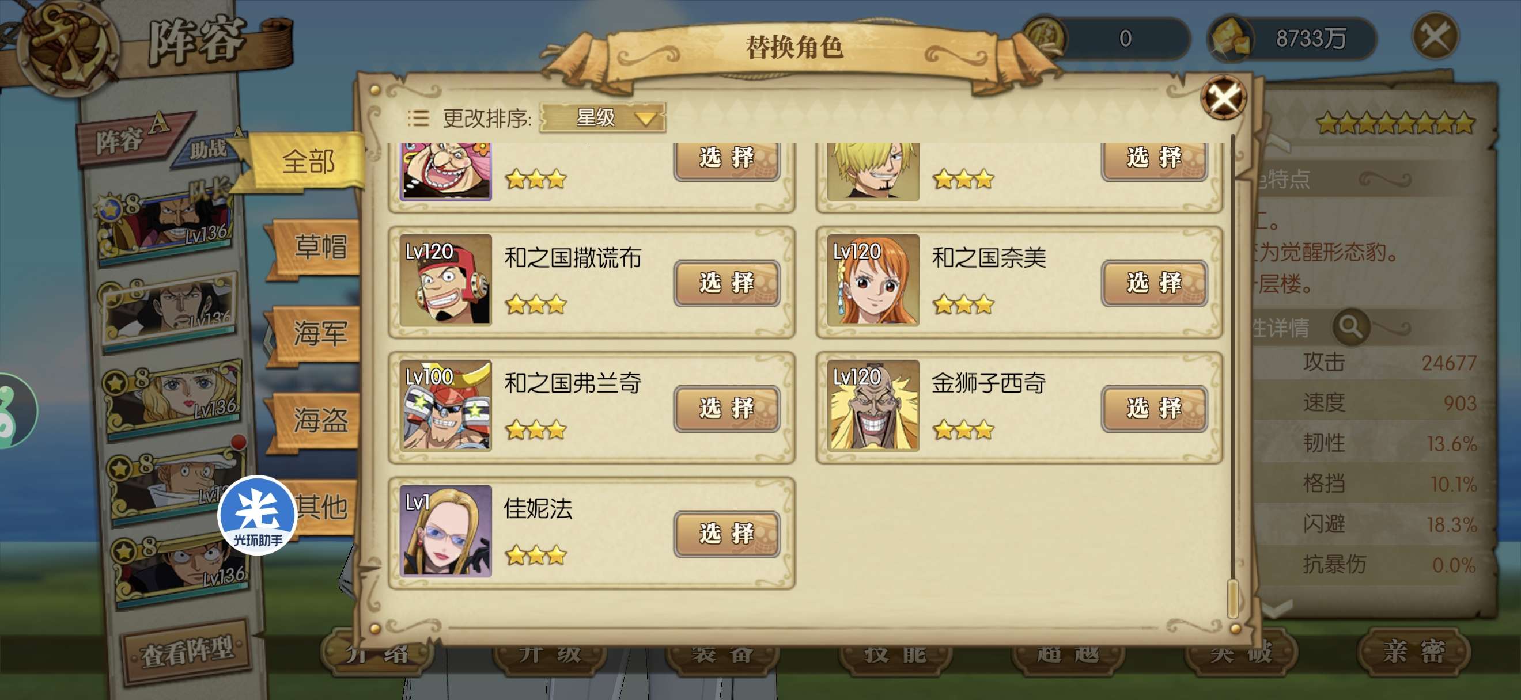Screen dimensions: 1521x700
Task: Click the yellow arrow on 星级 dropdown
Action: (x=646, y=119)
